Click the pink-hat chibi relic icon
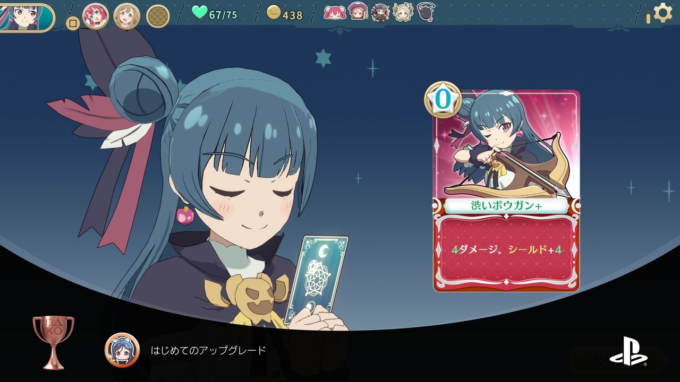Viewport: 680px width, 382px height. 358,11
